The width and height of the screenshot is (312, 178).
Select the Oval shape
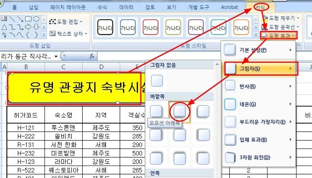pyautogui.click(x=36, y=19)
